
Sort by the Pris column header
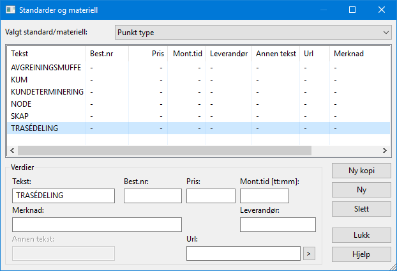coord(148,54)
